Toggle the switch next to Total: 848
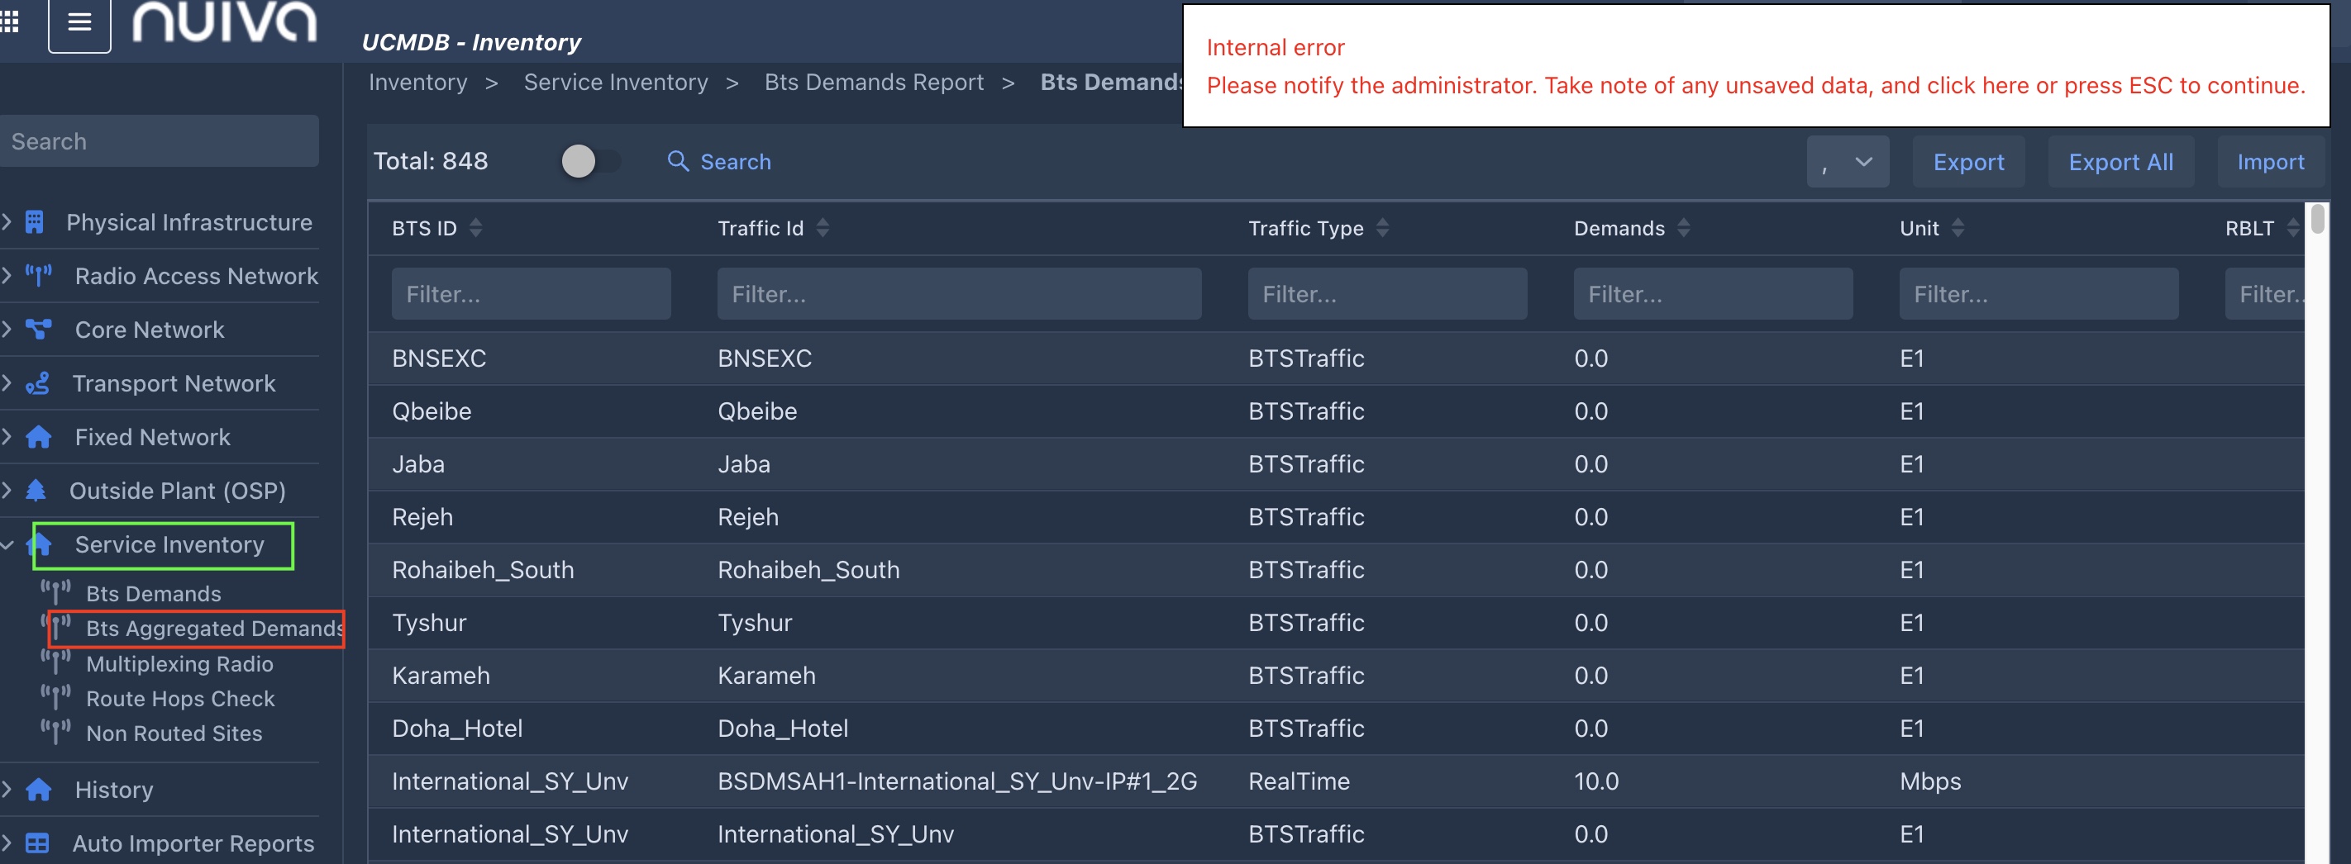This screenshot has height=864, width=2351. [x=589, y=162]
